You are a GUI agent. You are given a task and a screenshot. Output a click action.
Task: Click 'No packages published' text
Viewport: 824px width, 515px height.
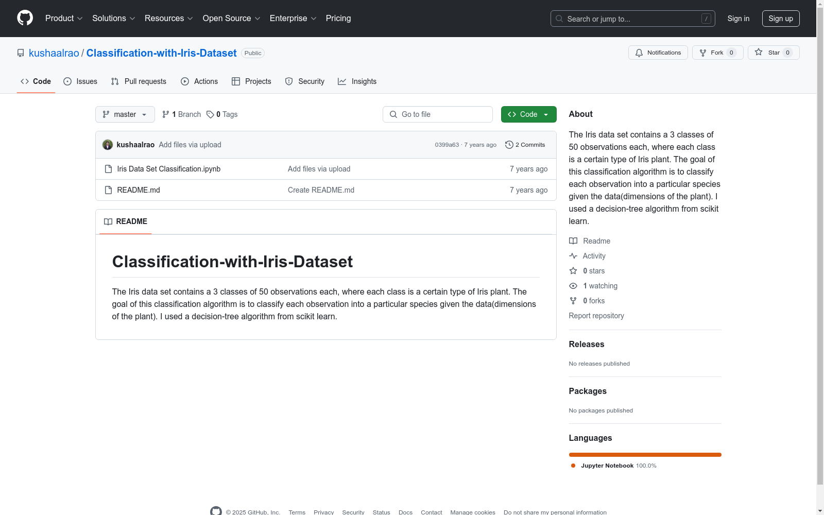(601, 410)
